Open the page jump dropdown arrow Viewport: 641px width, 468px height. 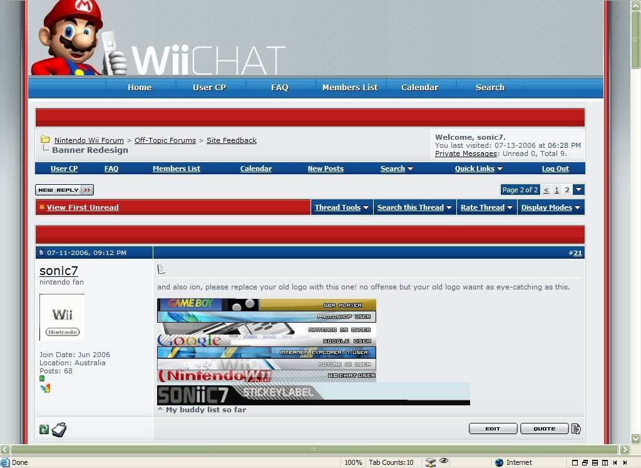[x=579, y=189]
